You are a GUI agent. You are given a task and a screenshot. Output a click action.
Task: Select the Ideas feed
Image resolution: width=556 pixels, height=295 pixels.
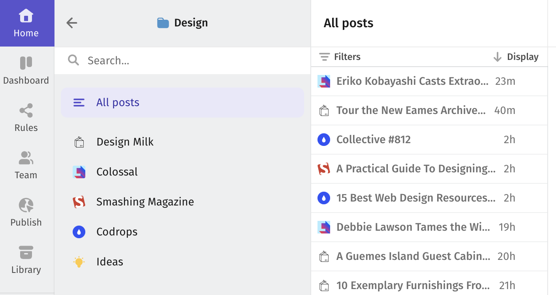109,261
